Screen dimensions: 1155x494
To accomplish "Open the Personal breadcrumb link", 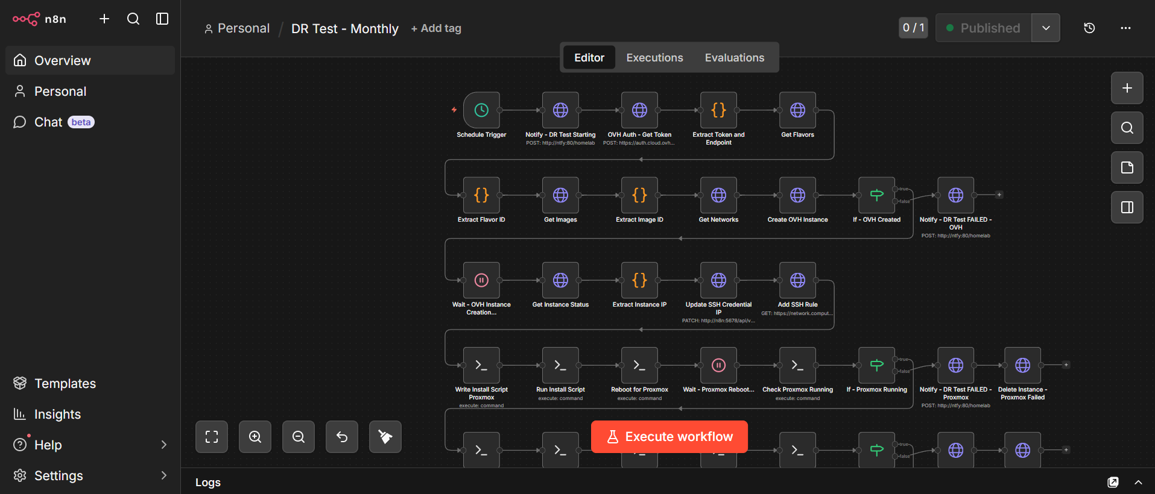I will coord(237,28).
